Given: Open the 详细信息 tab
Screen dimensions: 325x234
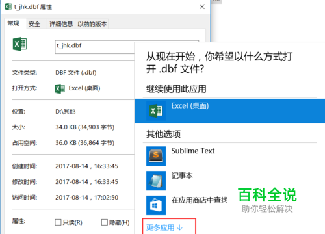Looking at the screenshot, I should (61, 24).
